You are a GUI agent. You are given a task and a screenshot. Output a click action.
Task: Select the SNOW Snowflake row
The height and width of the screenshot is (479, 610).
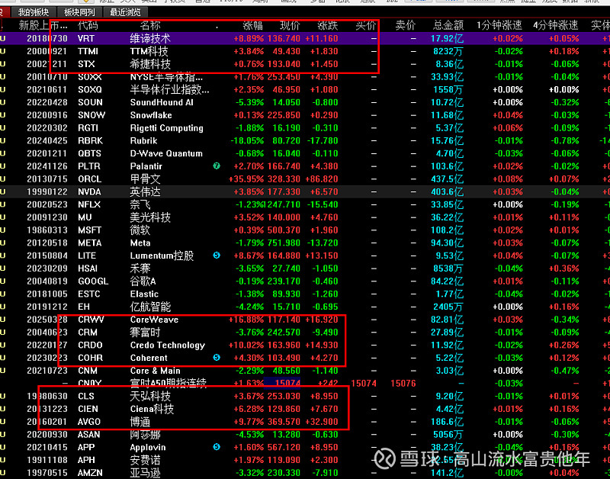click(305, 115)
